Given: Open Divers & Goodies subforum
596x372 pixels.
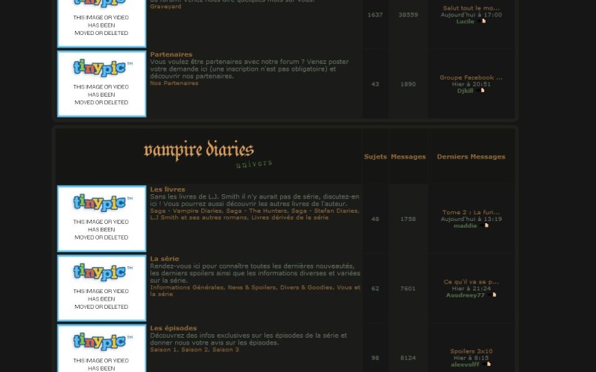Looking at the screenshot, I should pyautogui.click(x=306, y=287).
